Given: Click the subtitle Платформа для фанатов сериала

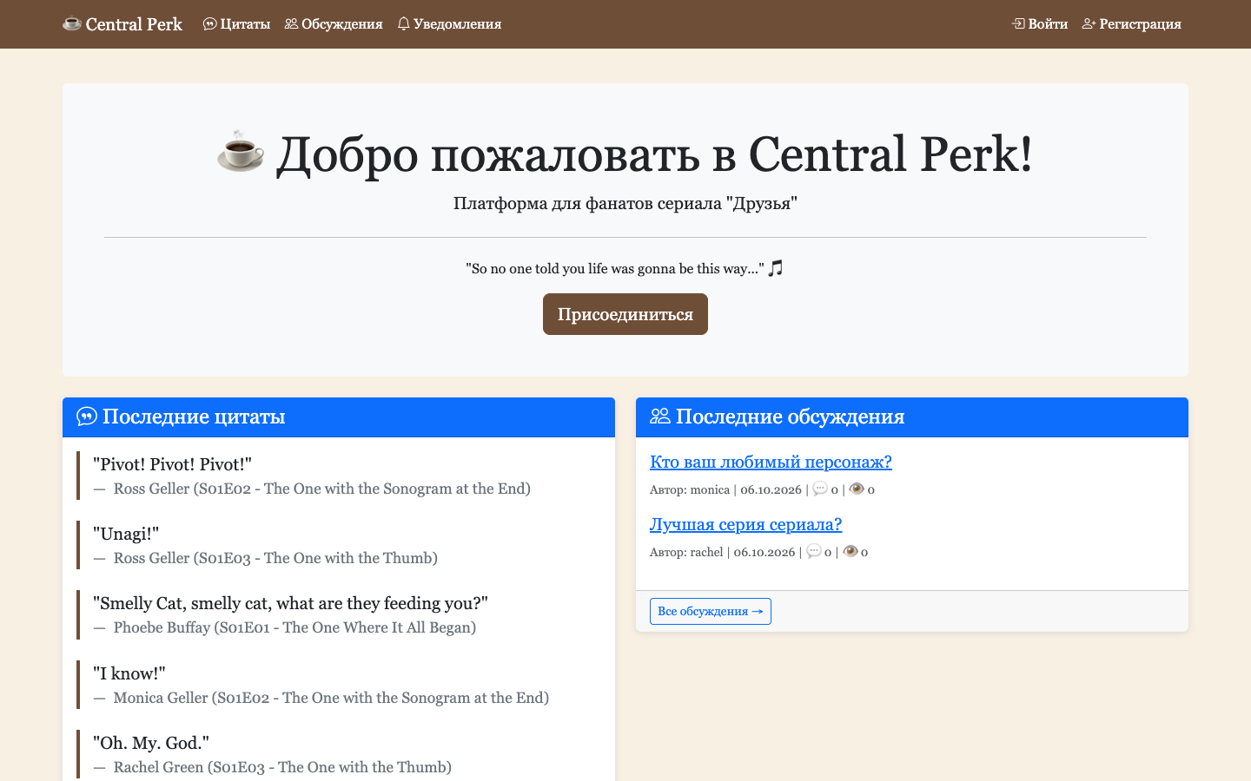Looking at the screenshot, I should (x=625, y=203).
